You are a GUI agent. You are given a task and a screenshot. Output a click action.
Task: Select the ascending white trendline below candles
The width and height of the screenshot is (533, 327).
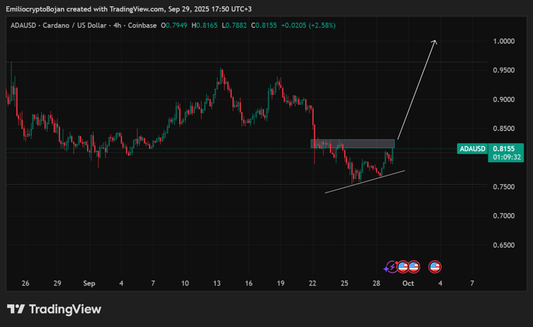click(x=365, y=181)
